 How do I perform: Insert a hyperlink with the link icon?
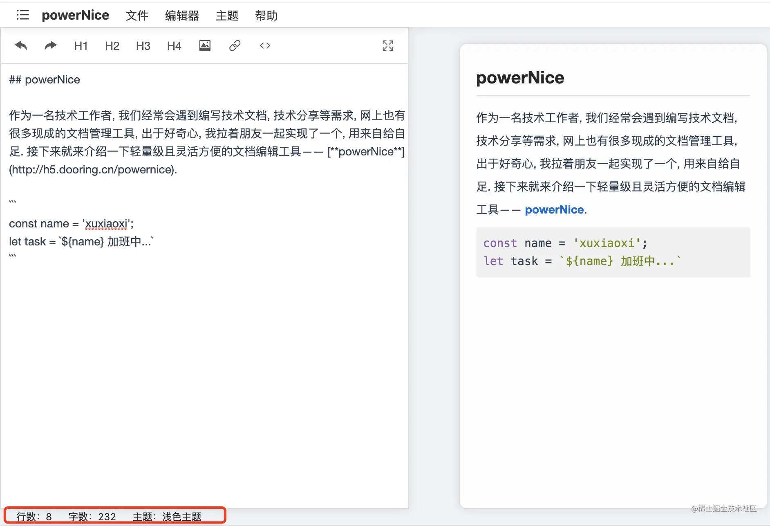tap(235, 45)
